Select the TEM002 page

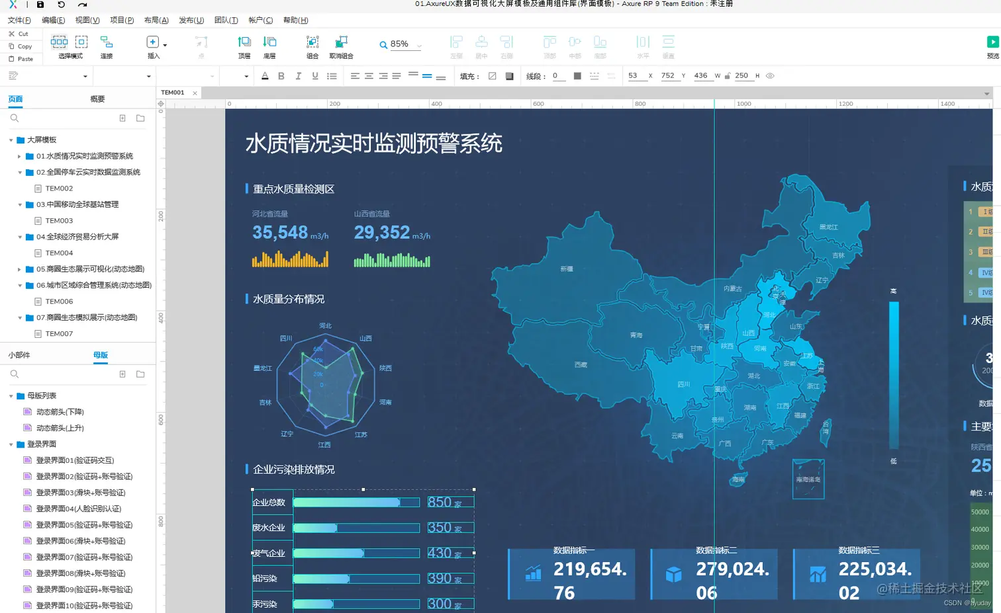tap(59, 188)
